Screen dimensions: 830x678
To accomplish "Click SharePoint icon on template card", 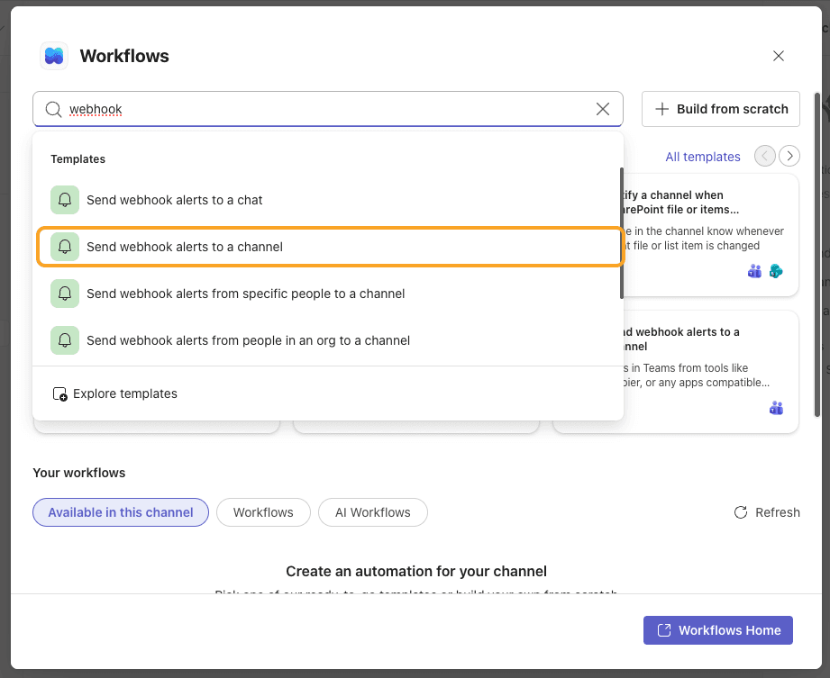I will (776, 271).
